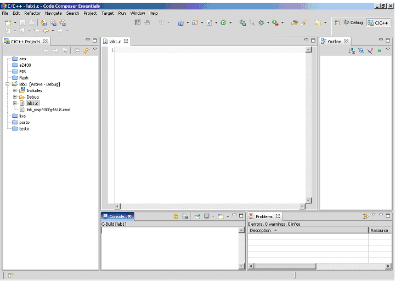Viewport: 395px width, 286px height.
Task: Click the Back to last edit arrow
Action: coord(46,31)
